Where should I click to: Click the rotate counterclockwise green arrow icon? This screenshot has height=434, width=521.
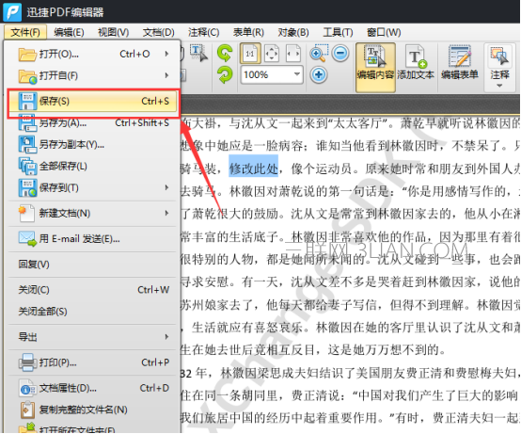click(225, 54)
